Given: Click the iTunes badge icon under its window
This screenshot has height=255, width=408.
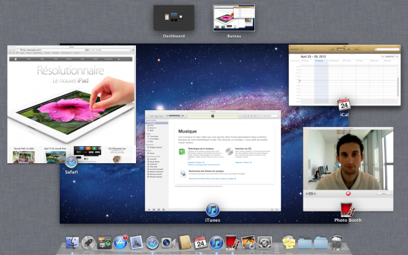Looking at the screenshot, I should (213, 210).
